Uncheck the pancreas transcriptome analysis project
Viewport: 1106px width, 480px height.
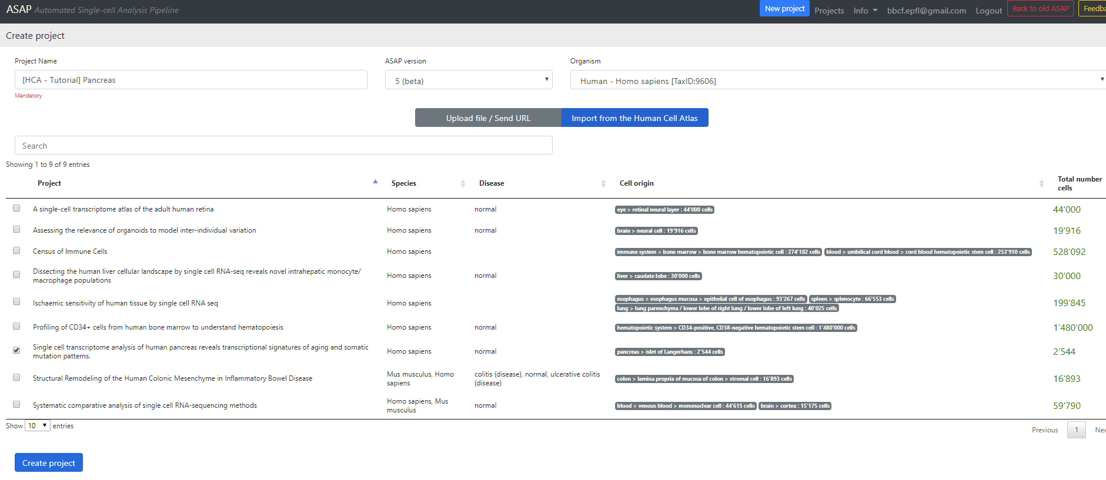[16, 350]
